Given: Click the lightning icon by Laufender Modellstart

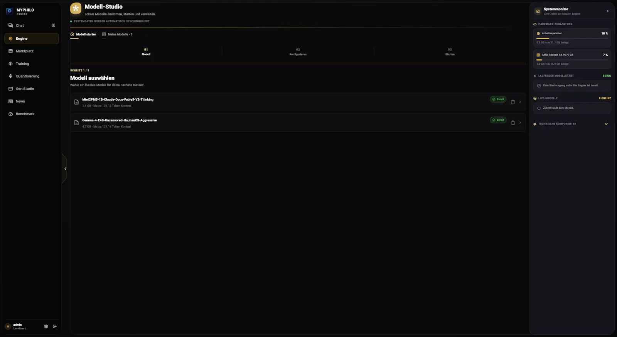Looking at the screenshot, I should coord(535,76).
